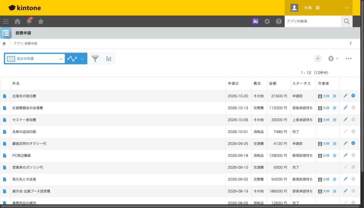Open the bar chart graph icon
This screenshot has width=364, height=208.
(109, 58)
